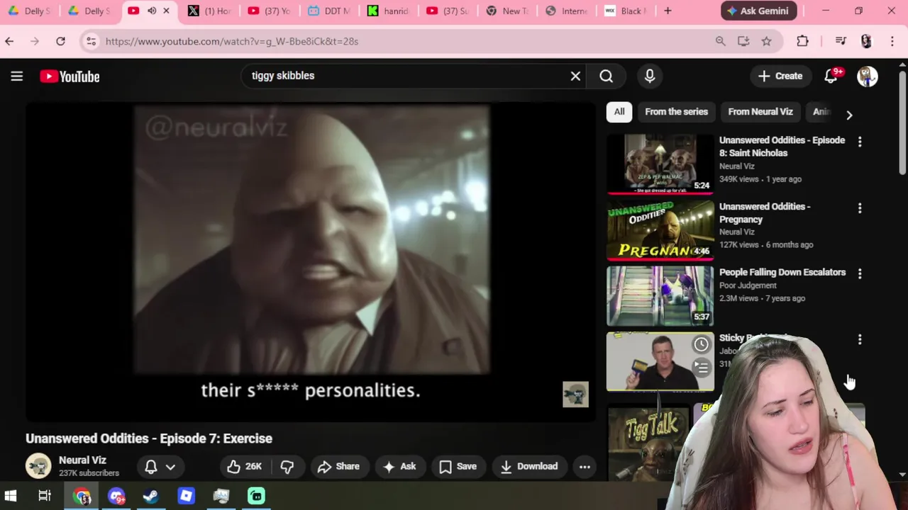Open media controls in Chrome toolbar
Image resolution: width=908 pixels, height=510 pixels.
point(841,41)
